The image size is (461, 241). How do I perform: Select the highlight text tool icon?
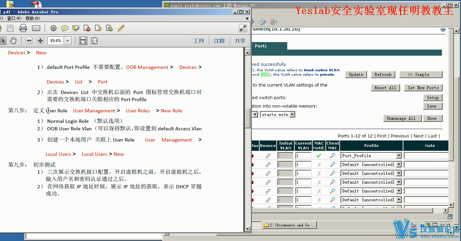(x=76, y=28)
